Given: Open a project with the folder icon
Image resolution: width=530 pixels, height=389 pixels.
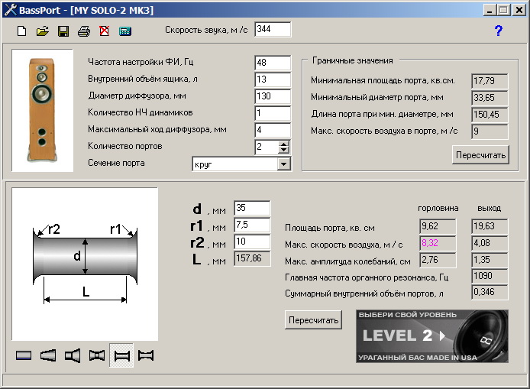Looking at the screenshot, I should click(43, 31).
